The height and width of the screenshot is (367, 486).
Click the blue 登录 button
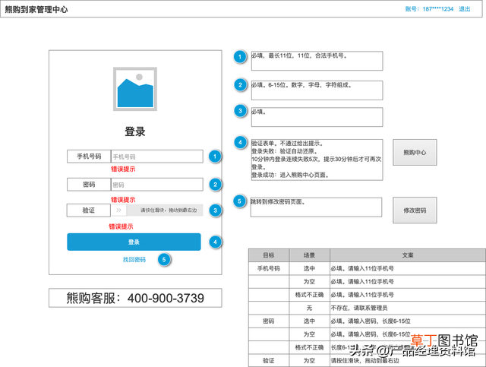[134, 242]
